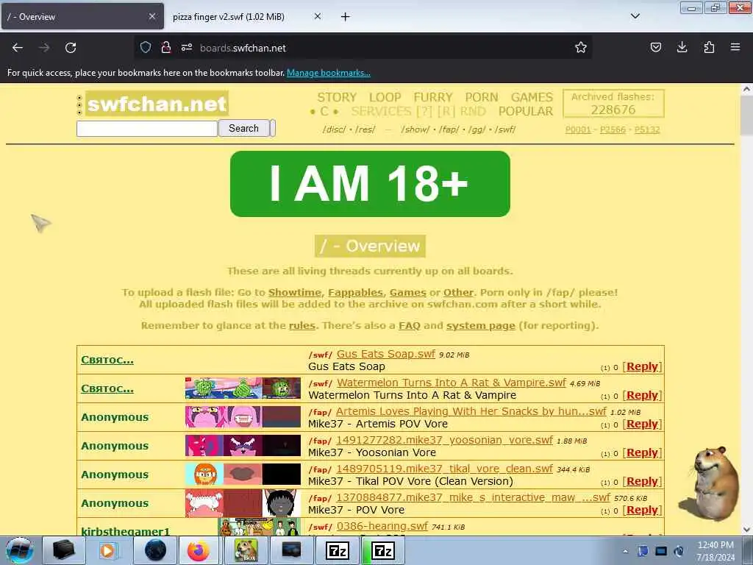Open the LOOP category
This screenshot has height=565, width=753.
pyautogui.click(x=385, y=98)
